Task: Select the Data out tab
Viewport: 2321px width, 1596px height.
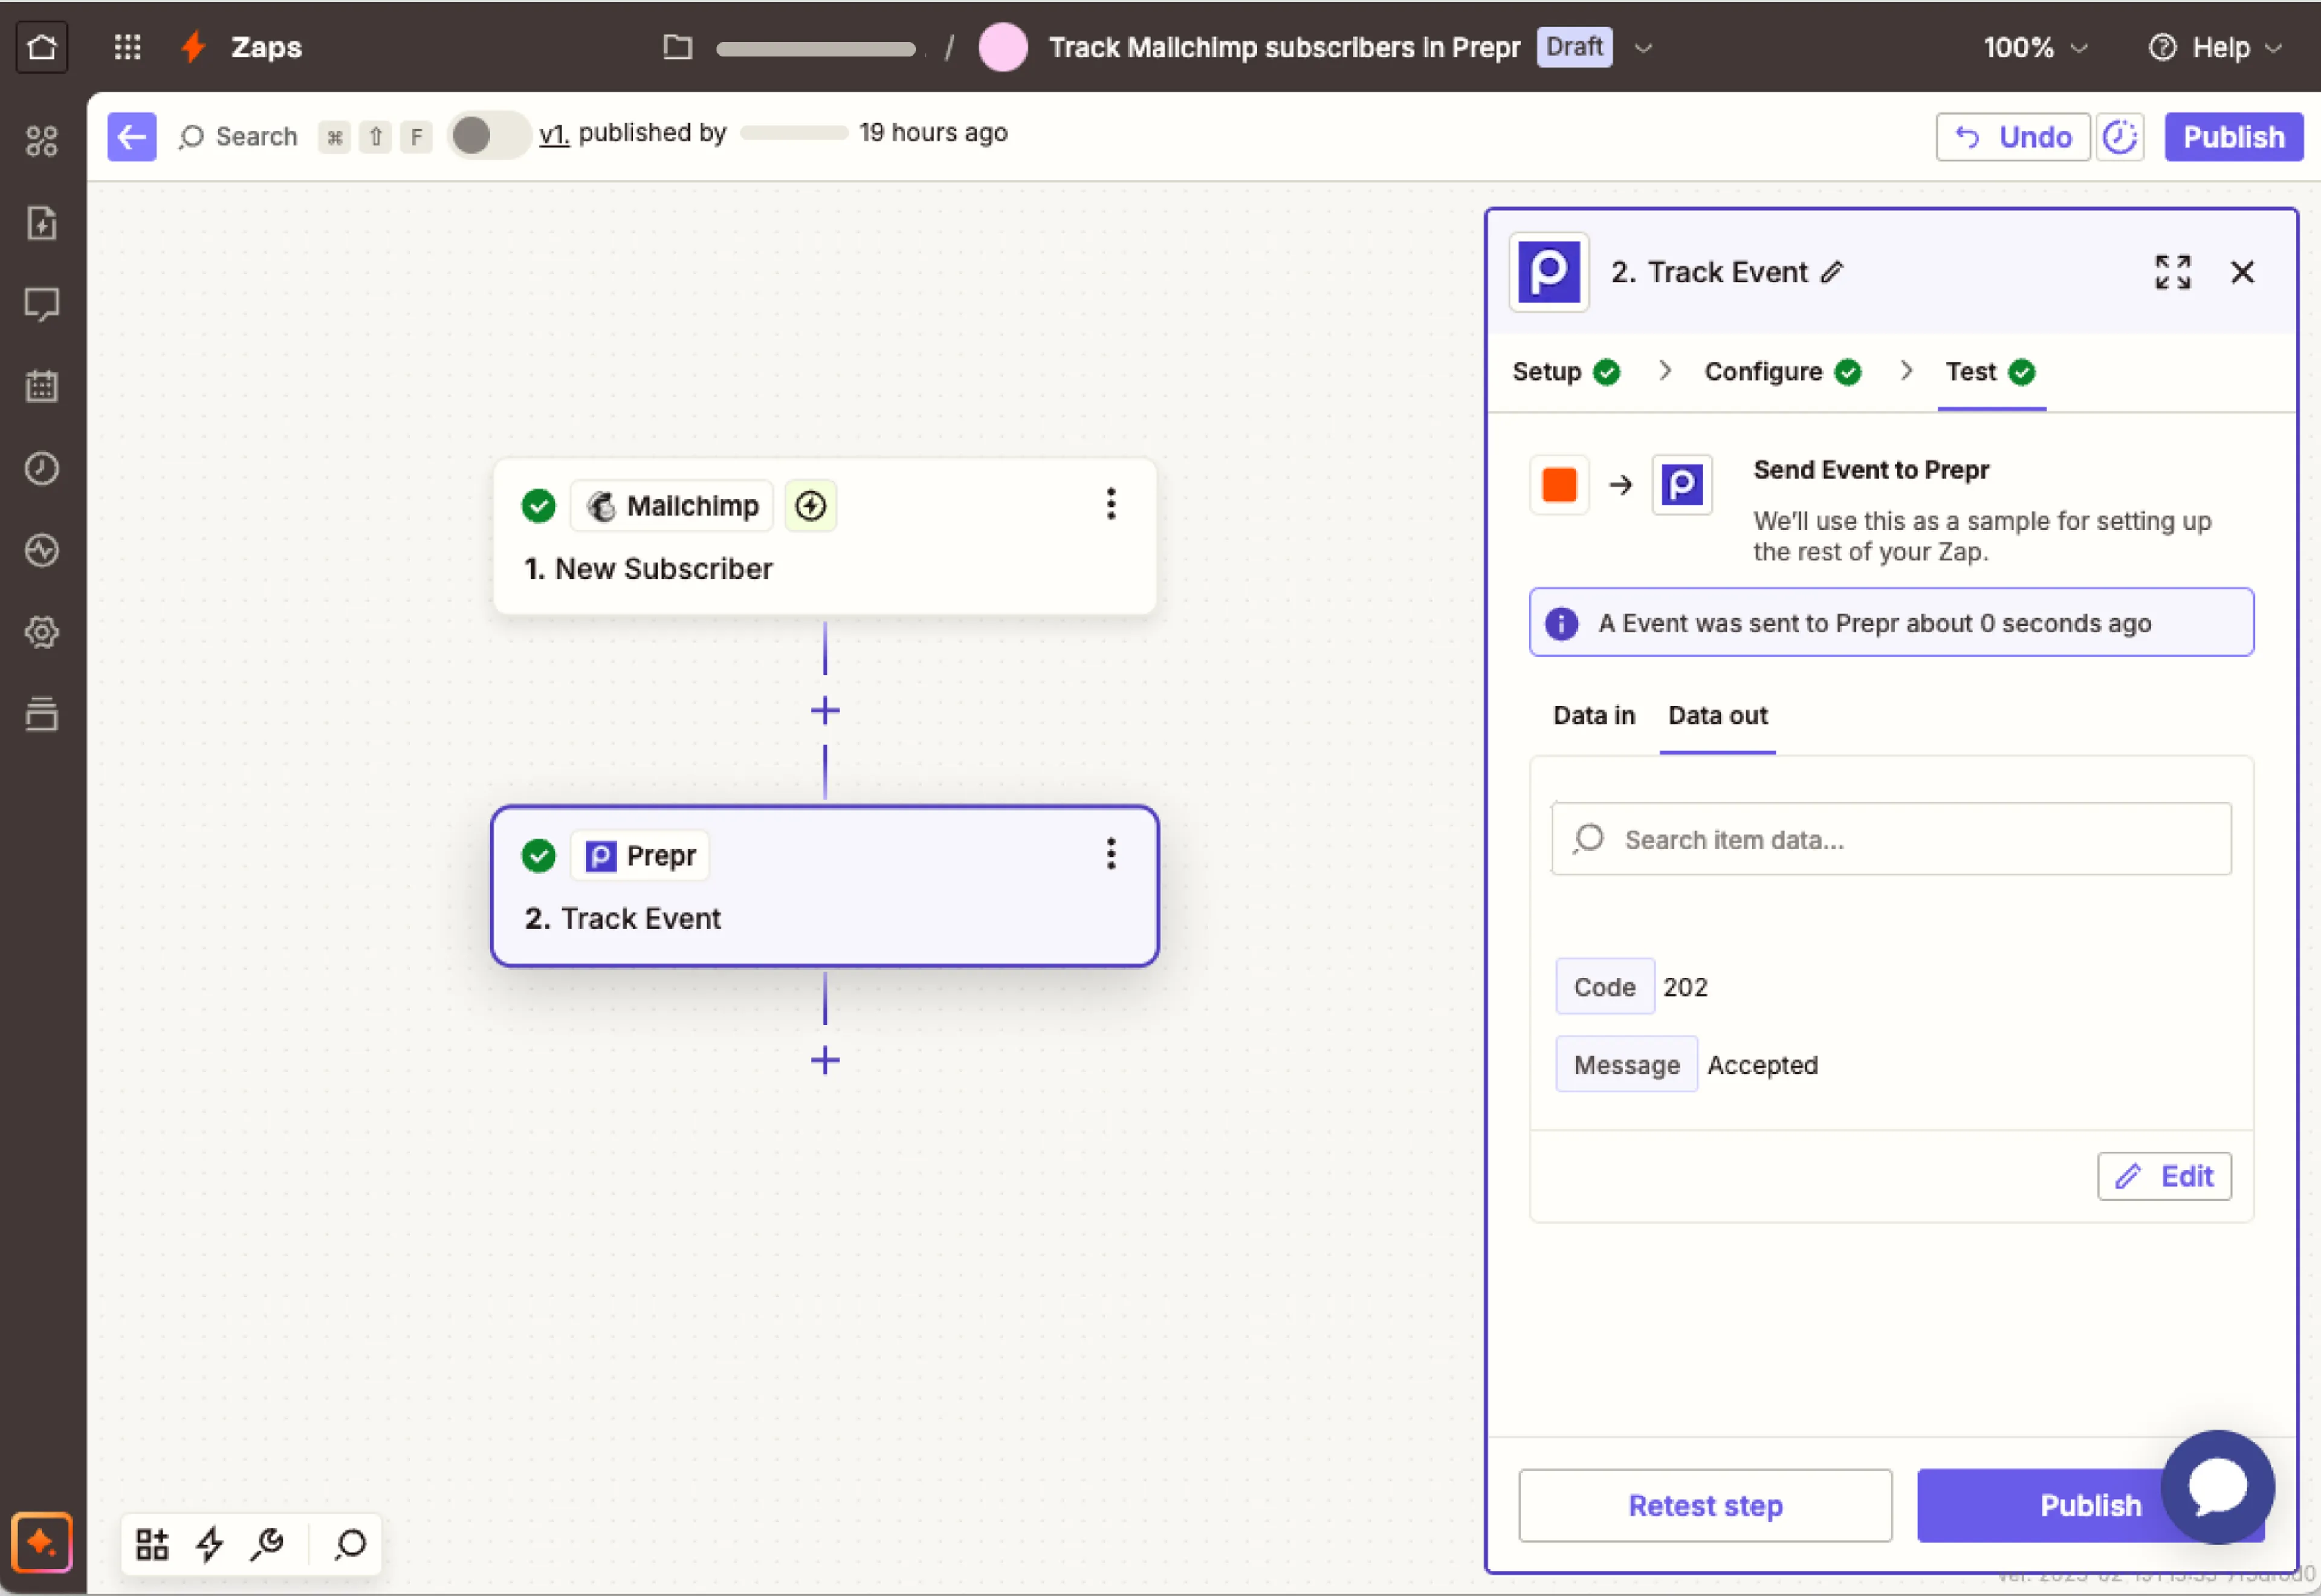Action: pos(1717,715)
